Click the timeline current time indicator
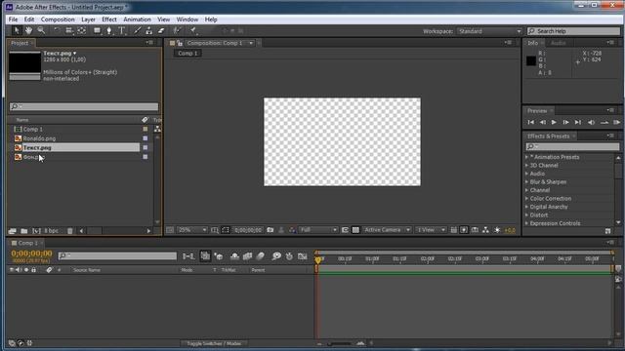625x351 pixels. (x=318, y=260)
